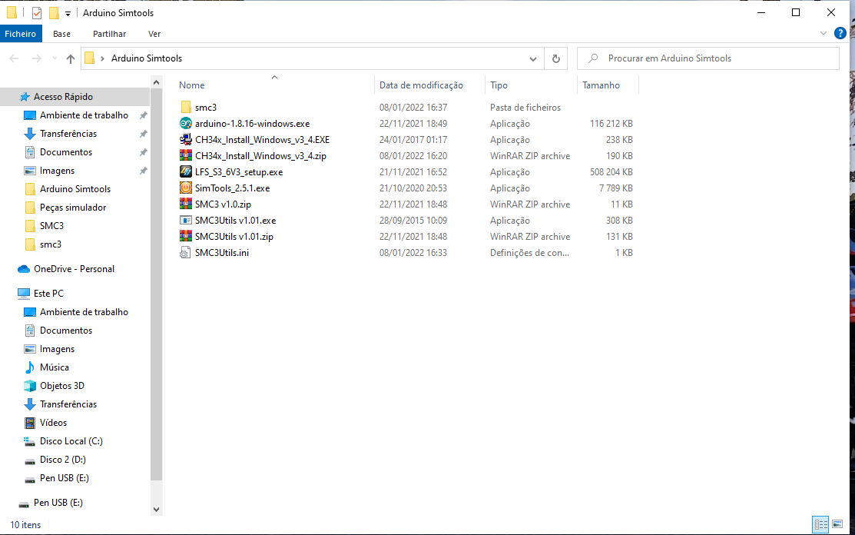This screenshot has width=855, height=535.
Task: Open Explorer help with question mark icon
Action: 840,34
